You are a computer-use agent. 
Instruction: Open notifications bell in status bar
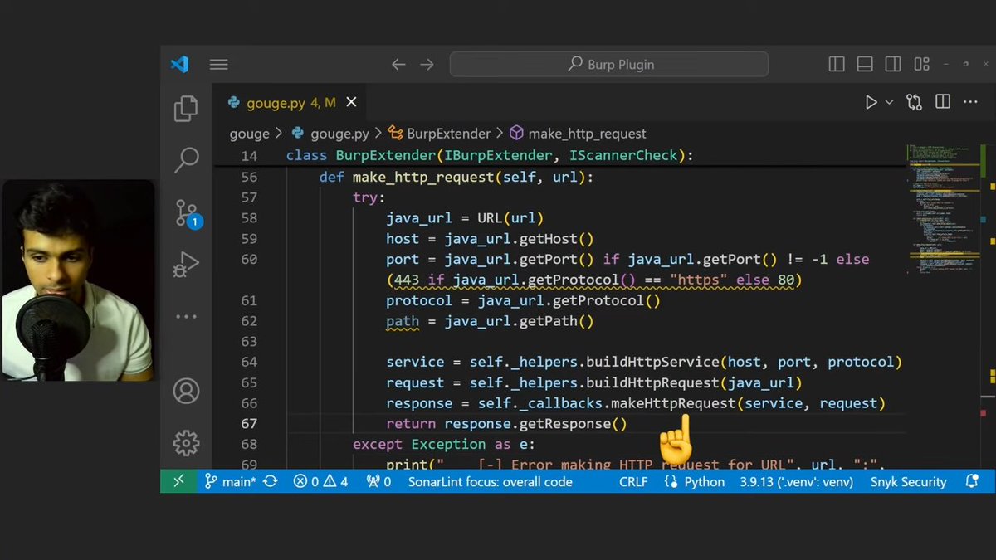[x=971, y=481]
